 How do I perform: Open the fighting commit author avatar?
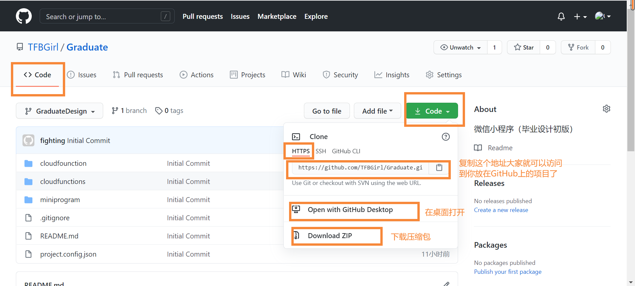click(x=28, y=140)
